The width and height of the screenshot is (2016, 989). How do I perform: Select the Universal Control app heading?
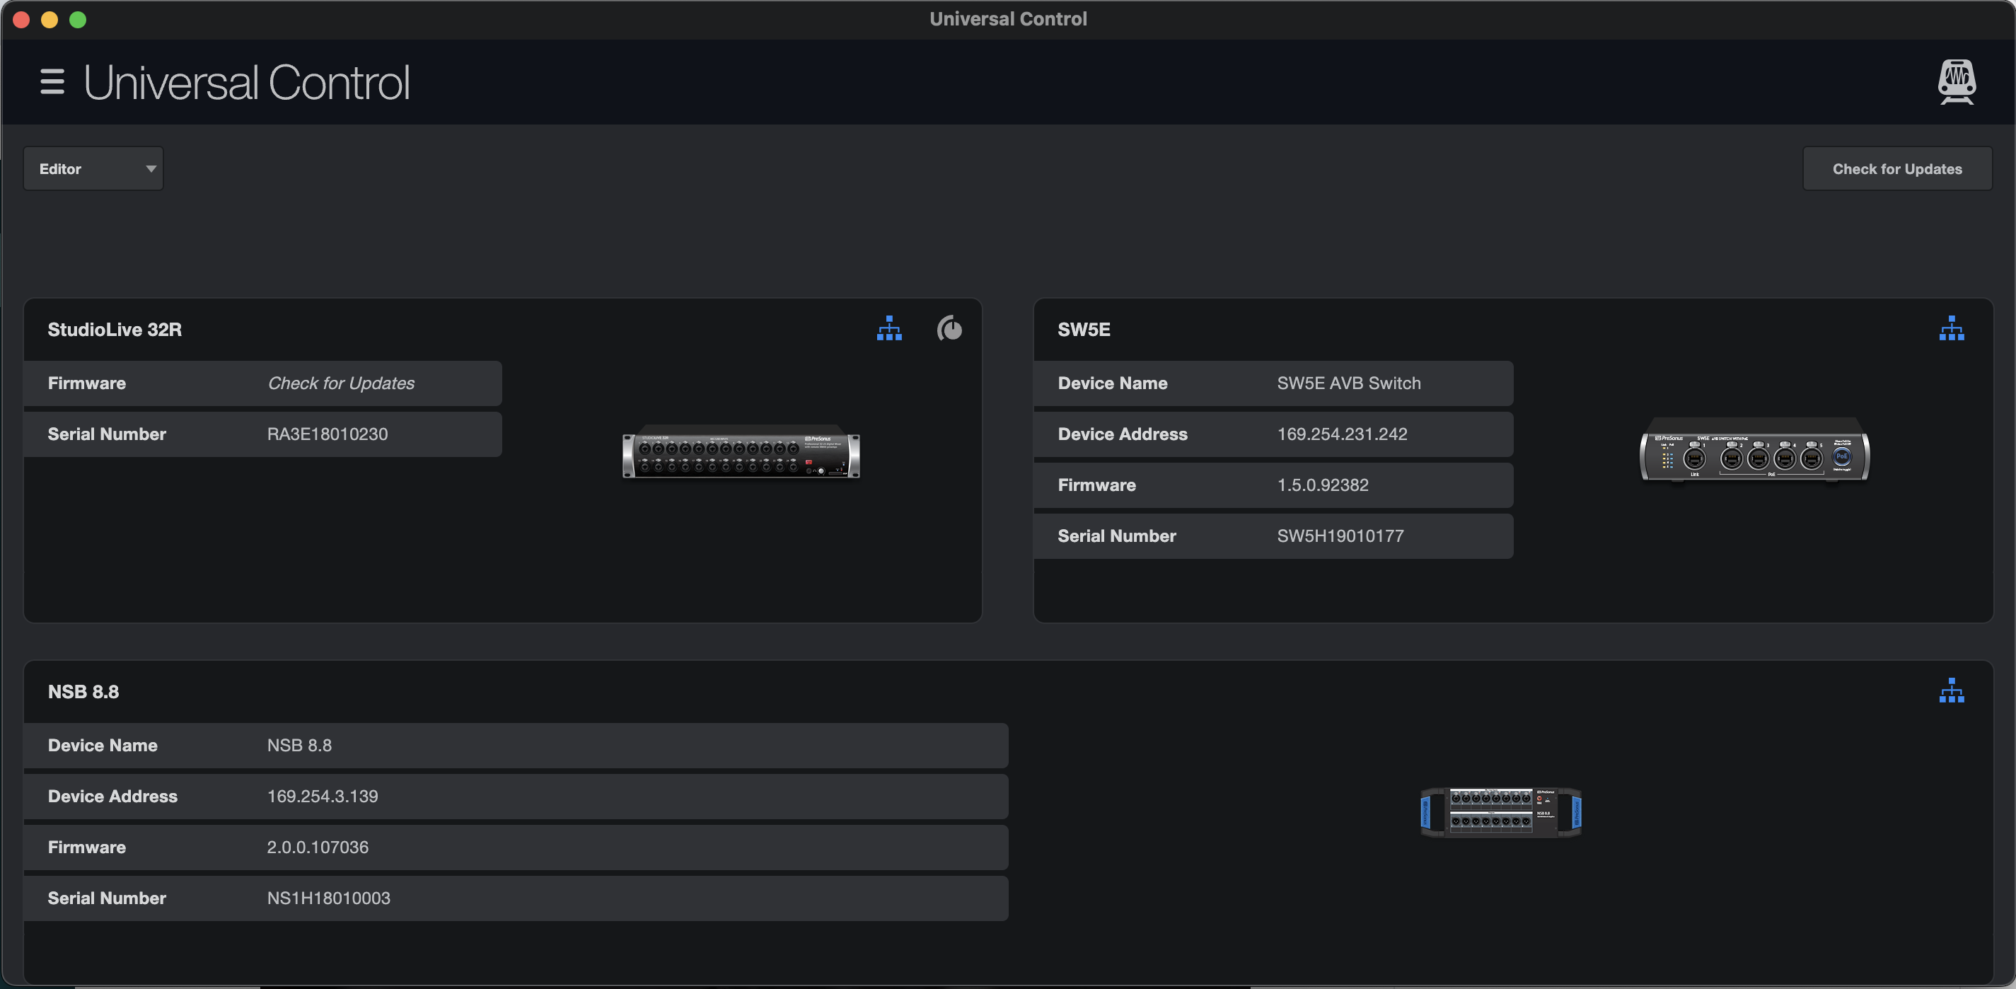pyautogui.click(x=245, y=81)
